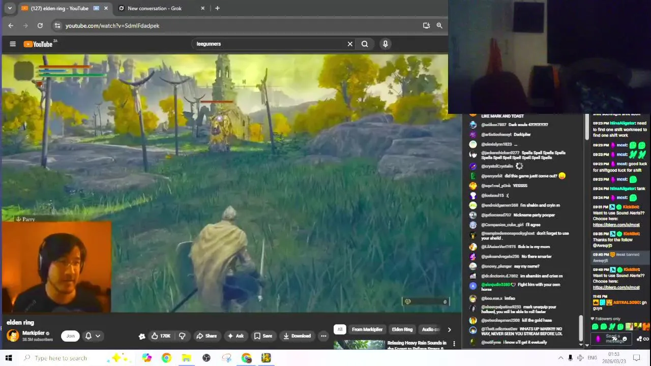Open Windows Start menu
This screenshot has width=651, height=366.
click(x=9, y=358)
